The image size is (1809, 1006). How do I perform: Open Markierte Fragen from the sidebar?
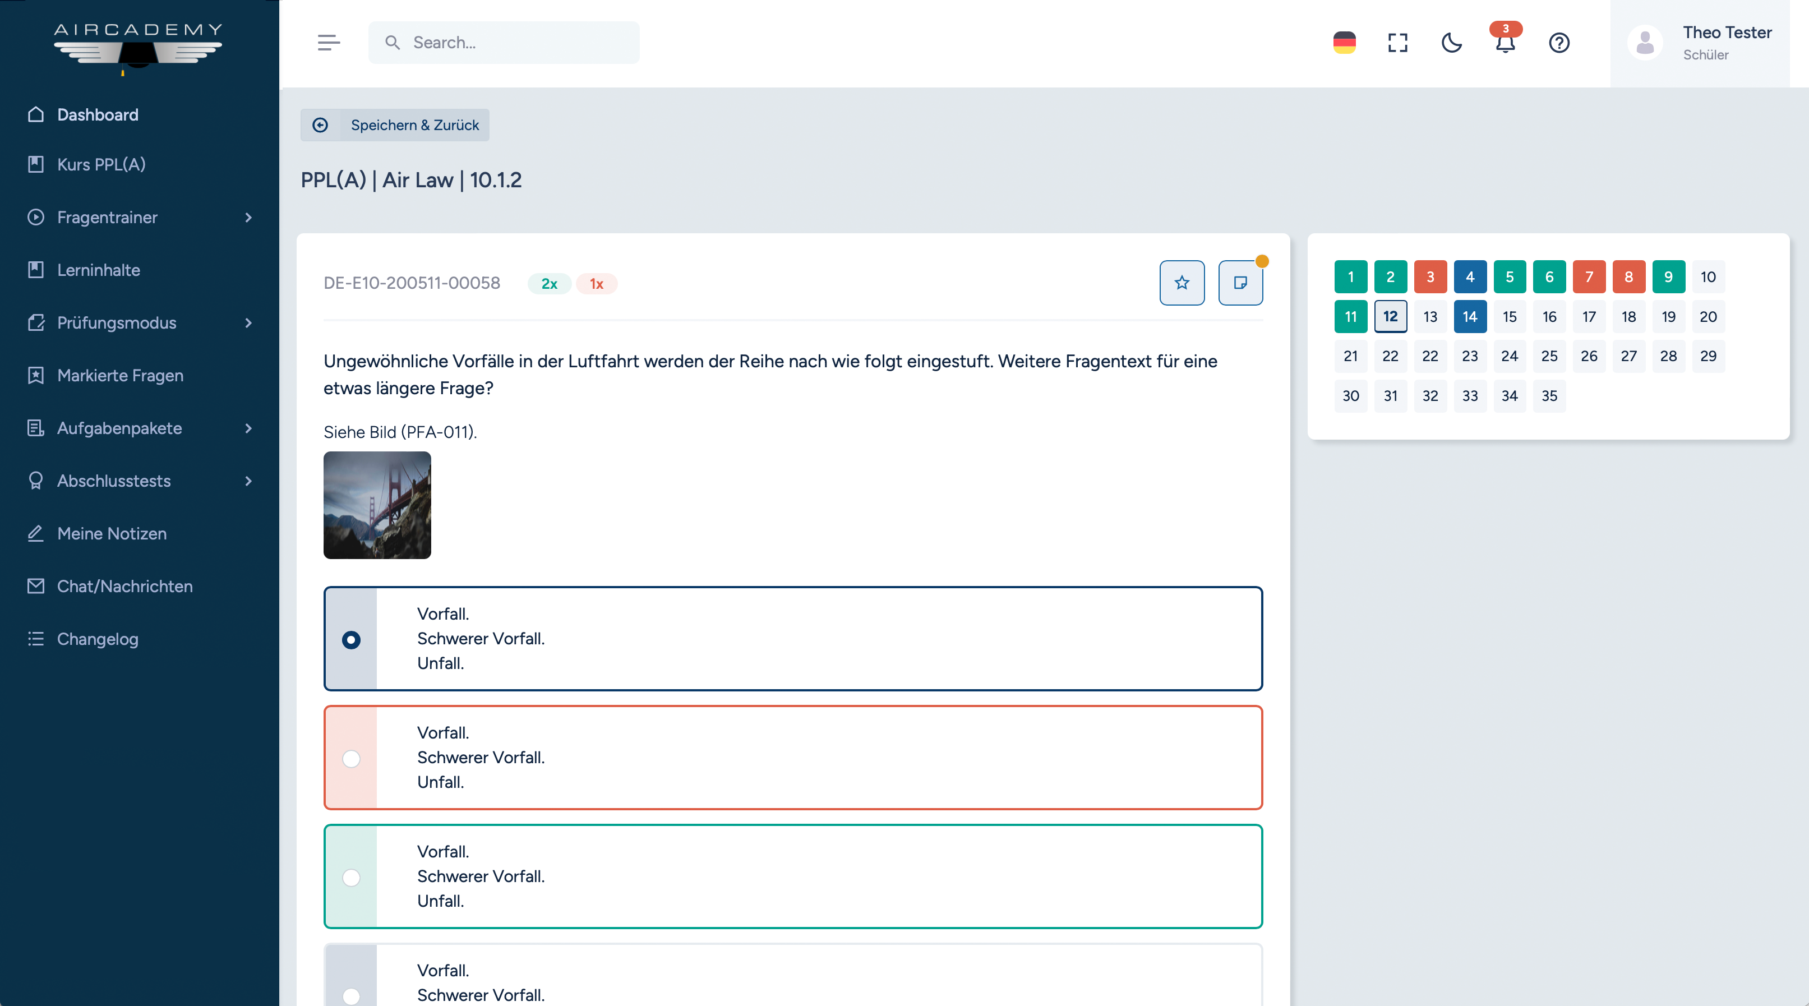(120, 376)
